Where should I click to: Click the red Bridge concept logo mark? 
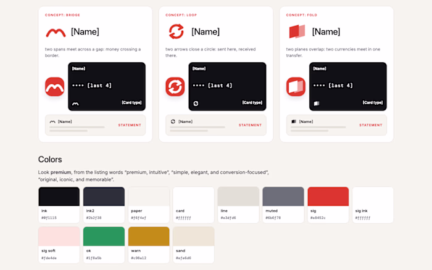click(56, 33)
